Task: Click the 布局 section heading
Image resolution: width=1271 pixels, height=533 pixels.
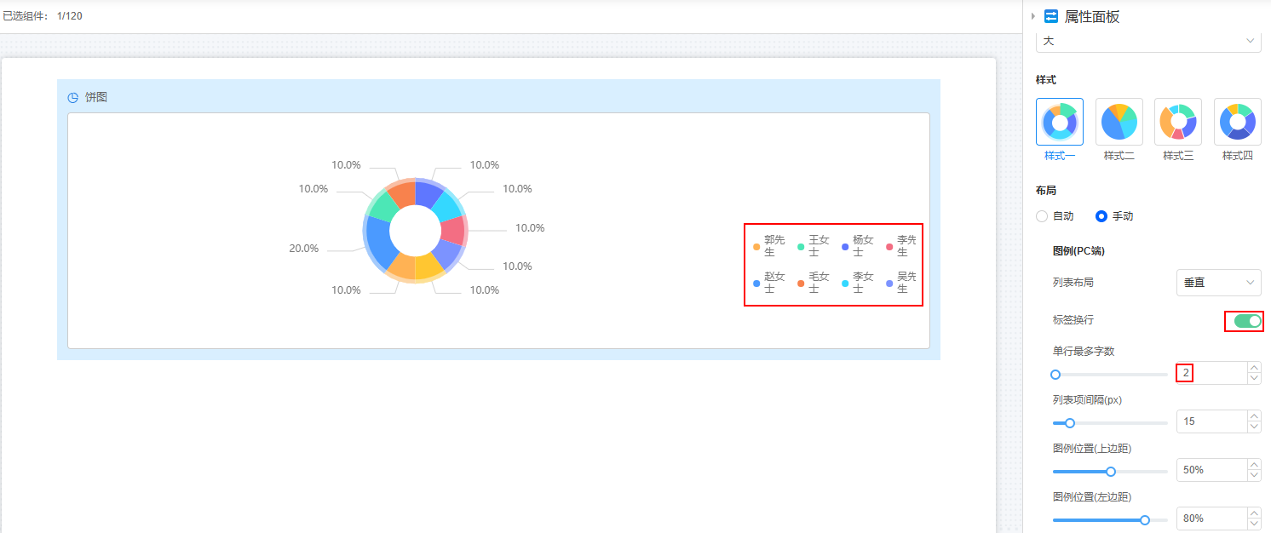Action: 1046,191
